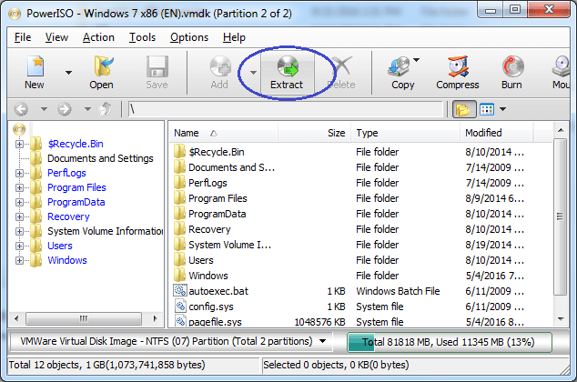Select autoexec.bat in file list
The width and height of the screenshot is (577, 382).
(218, 291)
